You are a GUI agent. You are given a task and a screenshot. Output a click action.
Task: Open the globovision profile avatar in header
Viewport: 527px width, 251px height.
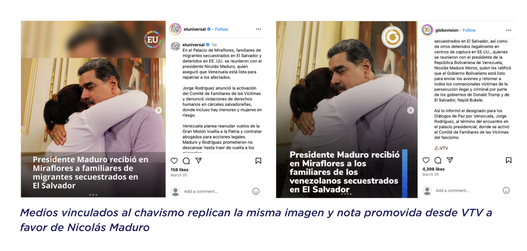coord(427,30)
